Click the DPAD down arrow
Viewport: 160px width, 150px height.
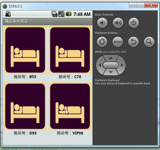pyautogui.click(x=111, y=72)
